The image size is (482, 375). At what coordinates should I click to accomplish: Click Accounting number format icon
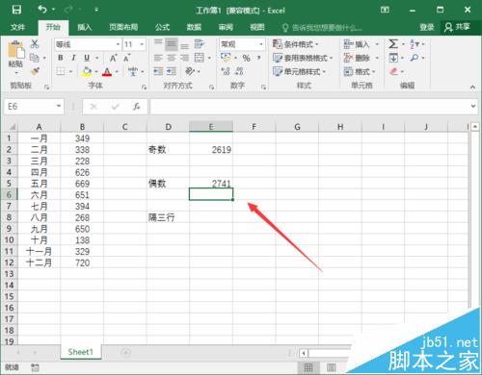point(226,58)
